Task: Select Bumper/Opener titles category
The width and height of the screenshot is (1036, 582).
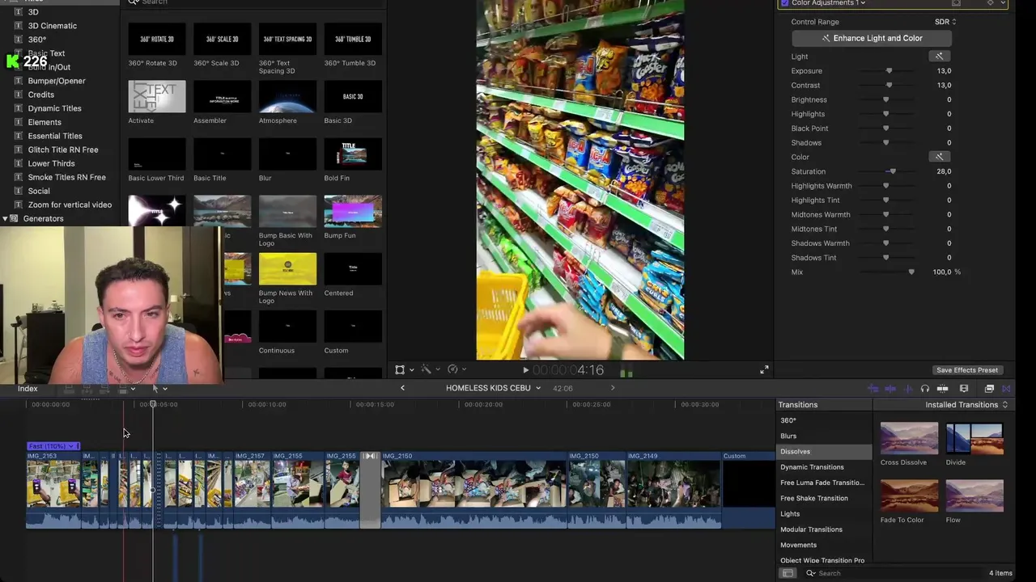Action: pos(56,81)
